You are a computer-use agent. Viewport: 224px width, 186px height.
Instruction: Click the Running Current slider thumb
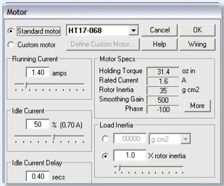pyautogui.click(x=26, y=85)
